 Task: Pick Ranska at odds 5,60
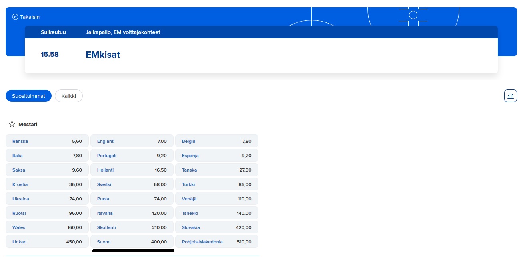[47, 141]
